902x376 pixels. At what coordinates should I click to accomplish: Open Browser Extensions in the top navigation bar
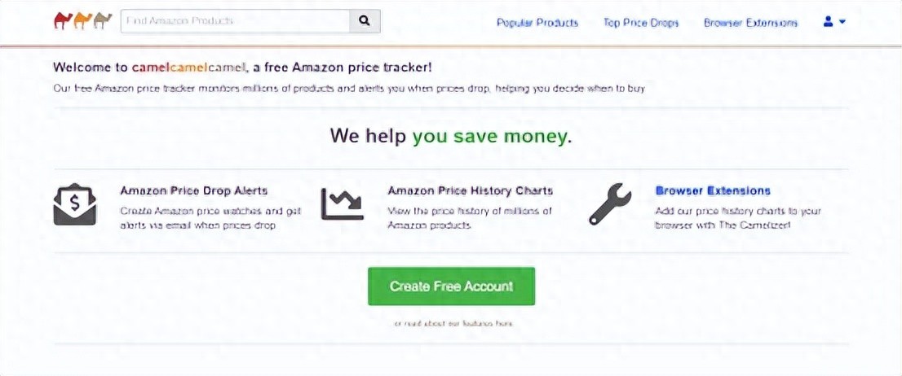point(750,23)
